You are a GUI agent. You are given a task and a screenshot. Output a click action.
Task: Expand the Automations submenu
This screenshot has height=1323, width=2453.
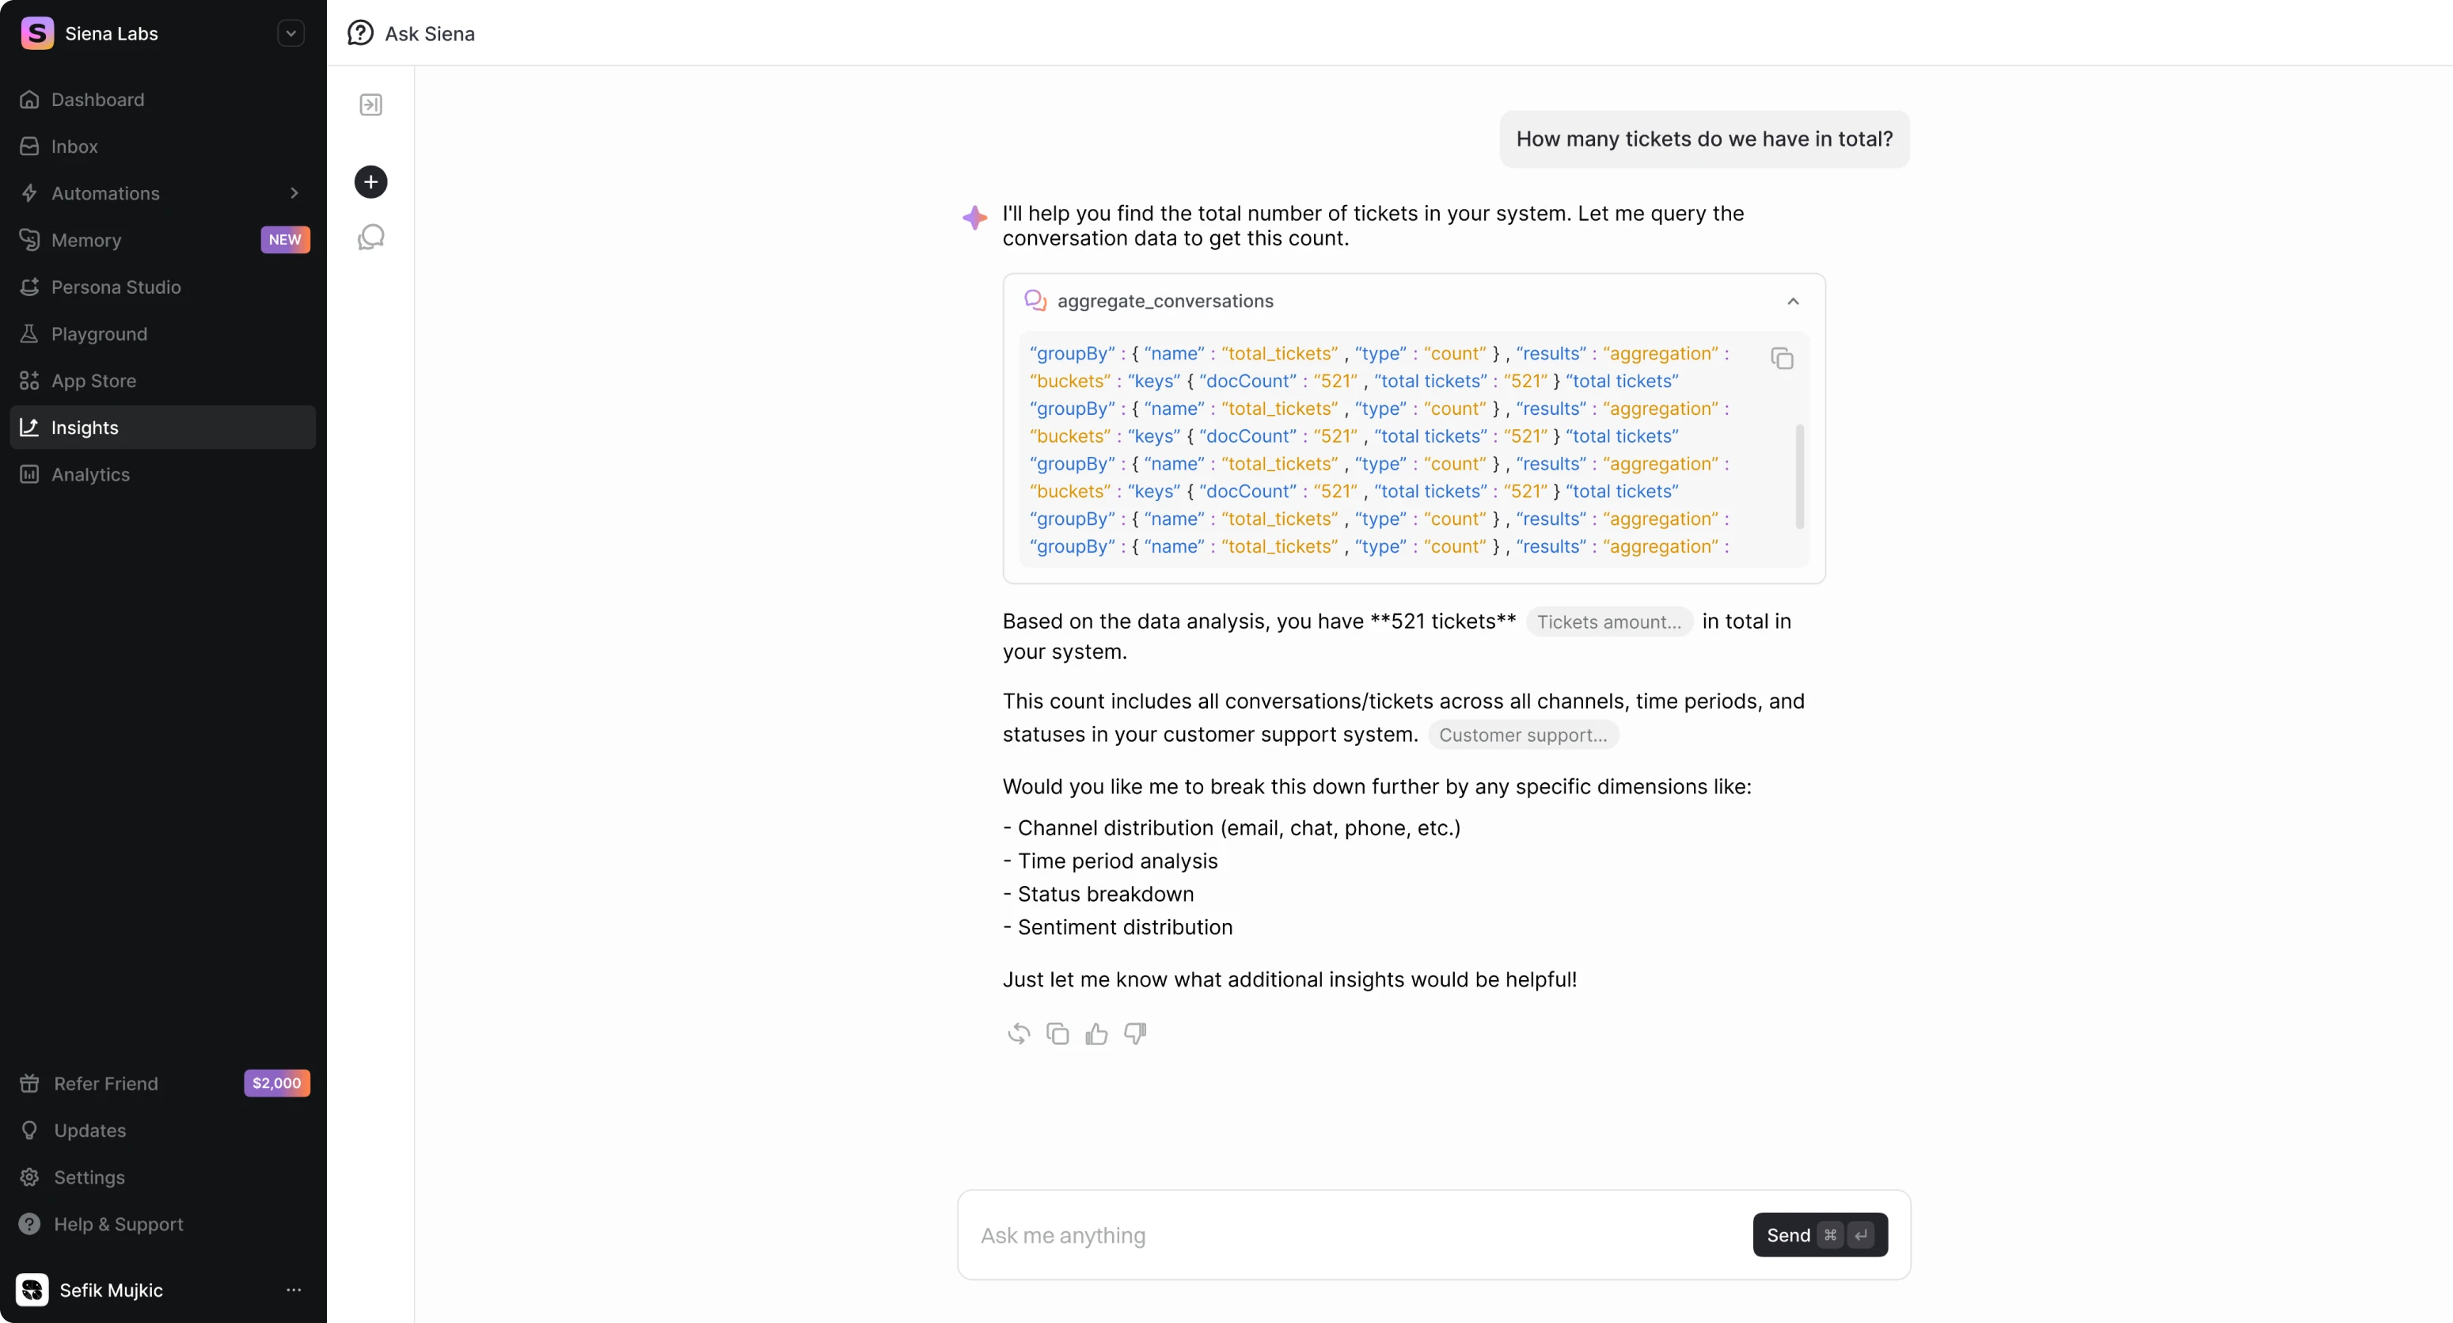click(295, 193)
